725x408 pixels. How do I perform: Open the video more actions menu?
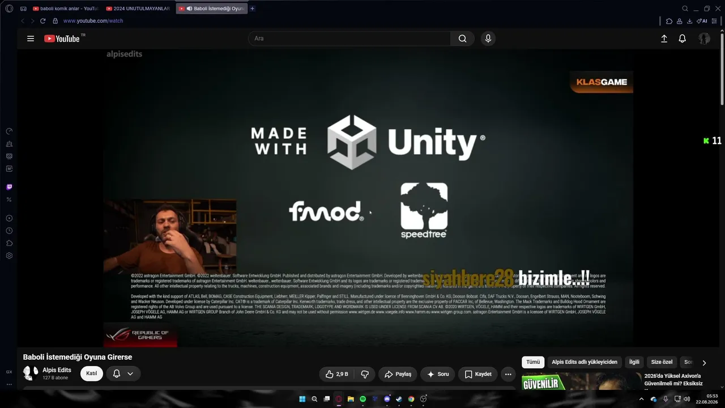point(508,374)
